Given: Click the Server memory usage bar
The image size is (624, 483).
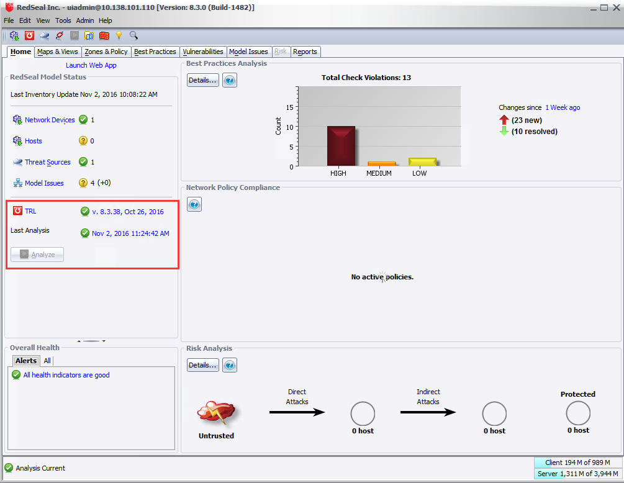Looking at the screenshot, I should 578,472.
